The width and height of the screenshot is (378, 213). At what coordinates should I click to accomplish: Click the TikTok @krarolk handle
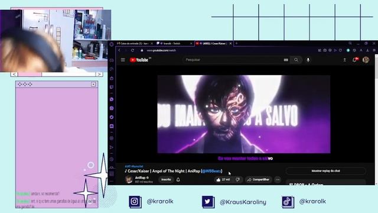click(312, 201)
